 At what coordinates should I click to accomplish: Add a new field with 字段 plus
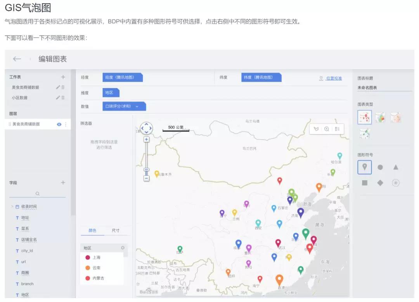(63, 183)
